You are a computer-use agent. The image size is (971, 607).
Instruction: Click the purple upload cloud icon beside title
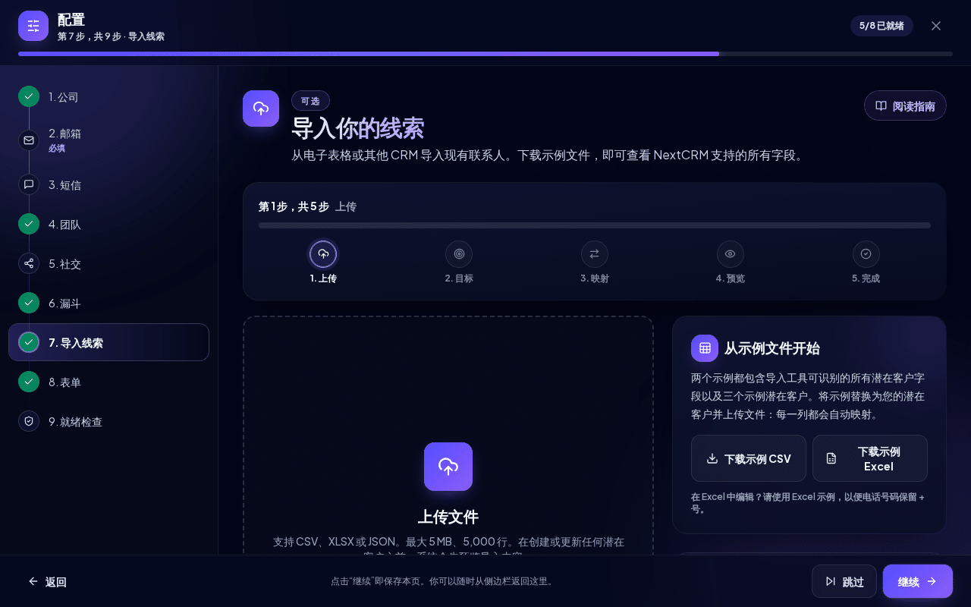coord(261,109)
